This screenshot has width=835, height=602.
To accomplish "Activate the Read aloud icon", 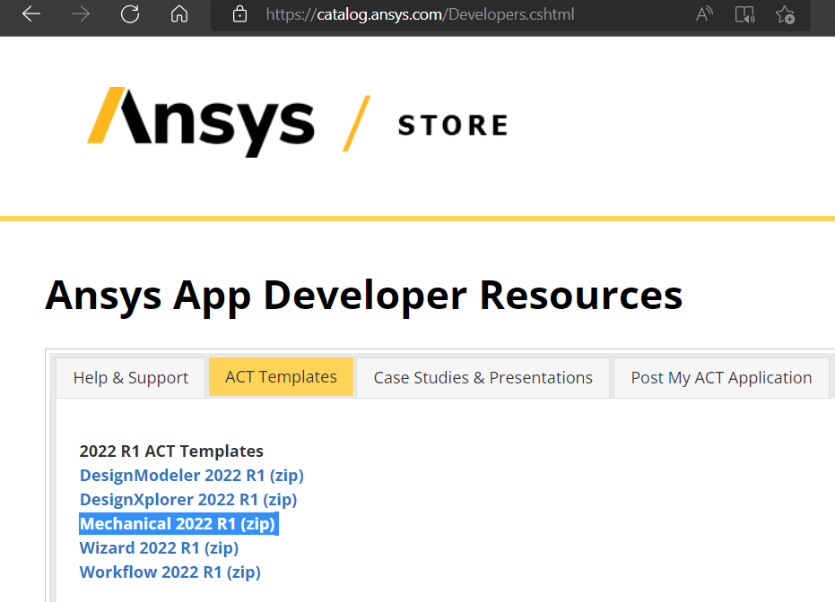I will (x=705, y=13).
